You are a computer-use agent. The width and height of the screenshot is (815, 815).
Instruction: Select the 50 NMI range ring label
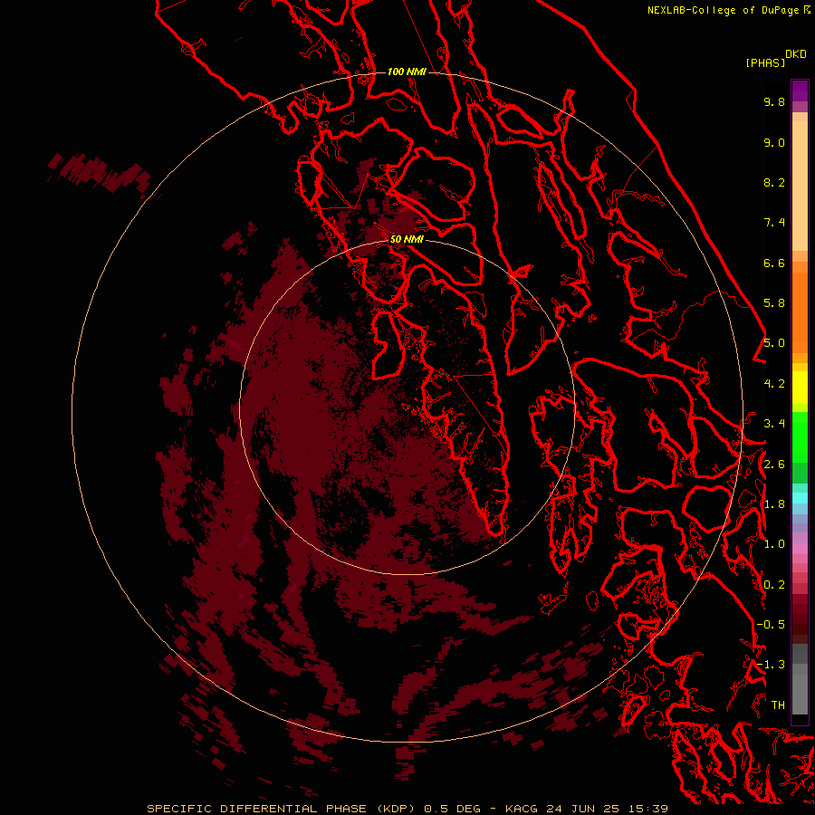[x=407, y=239]
